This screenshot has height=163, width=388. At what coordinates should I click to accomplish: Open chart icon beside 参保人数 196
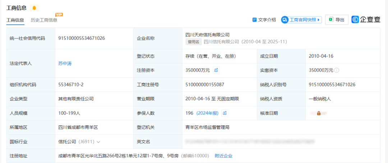[x=225, y=113]
